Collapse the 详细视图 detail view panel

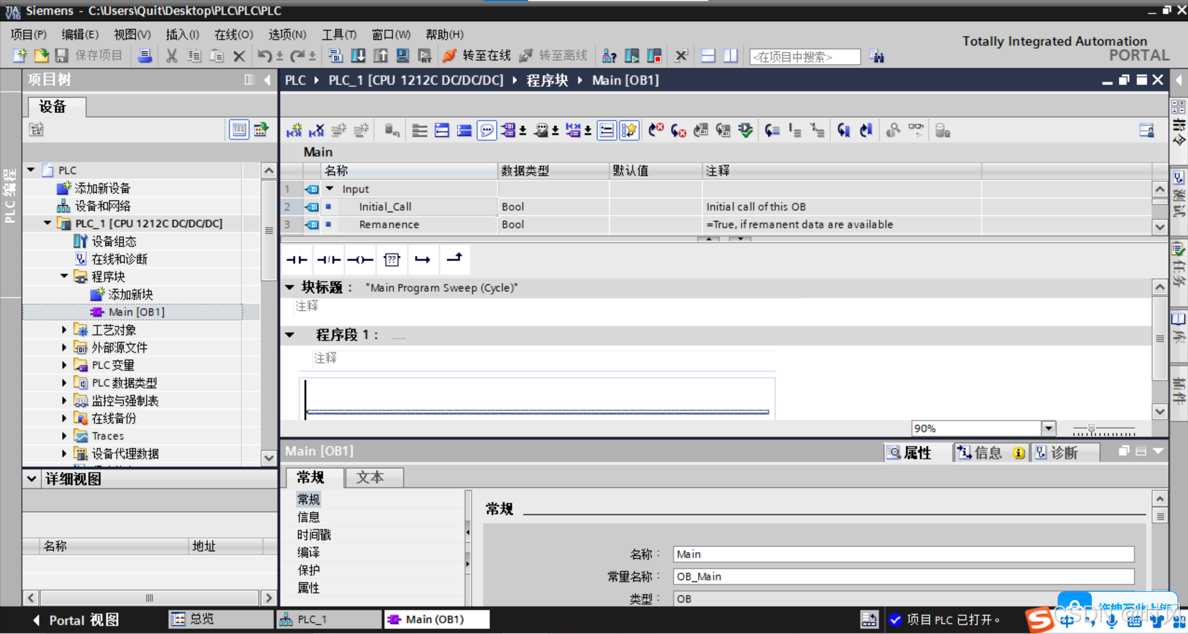point(32,479)
